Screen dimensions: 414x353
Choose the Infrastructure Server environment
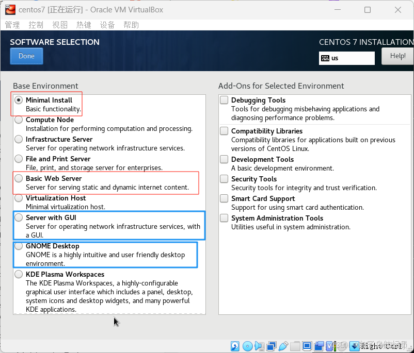[19, 139]
